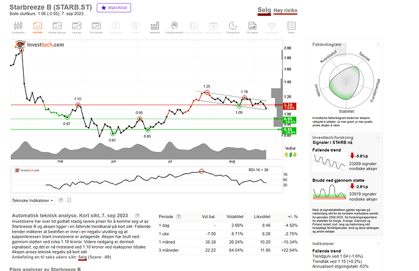The image size is (419, 271).
Task: Open the Resultatanalyser icon
Action: coord(194,27)
